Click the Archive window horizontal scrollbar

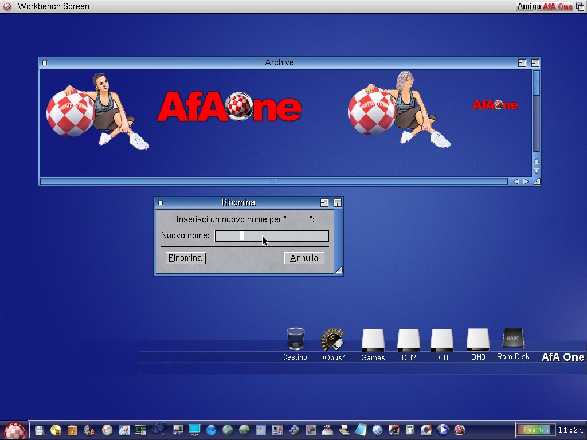(273, 182)
